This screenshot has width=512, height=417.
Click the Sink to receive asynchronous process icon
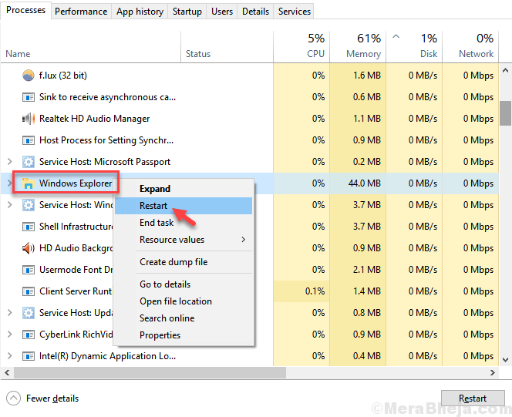(x=29, y=97)
